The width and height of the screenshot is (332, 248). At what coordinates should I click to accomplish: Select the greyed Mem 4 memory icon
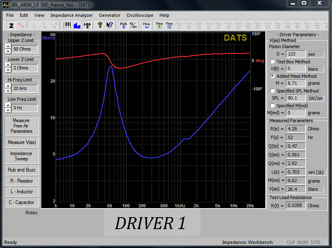point(189,25)
